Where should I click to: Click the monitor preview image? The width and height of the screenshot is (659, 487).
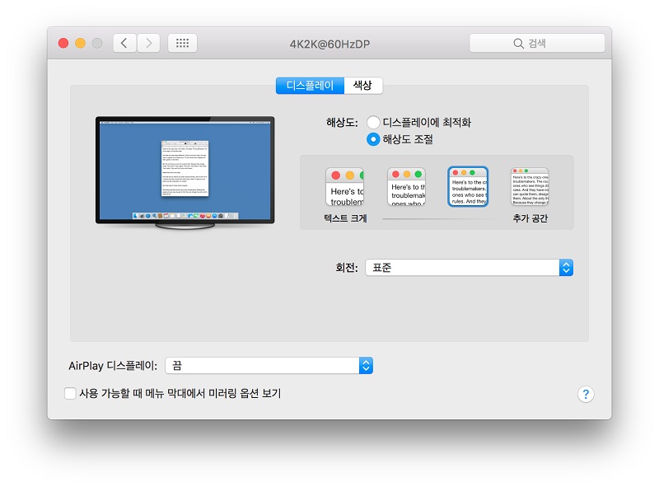(x=185, y=173)
